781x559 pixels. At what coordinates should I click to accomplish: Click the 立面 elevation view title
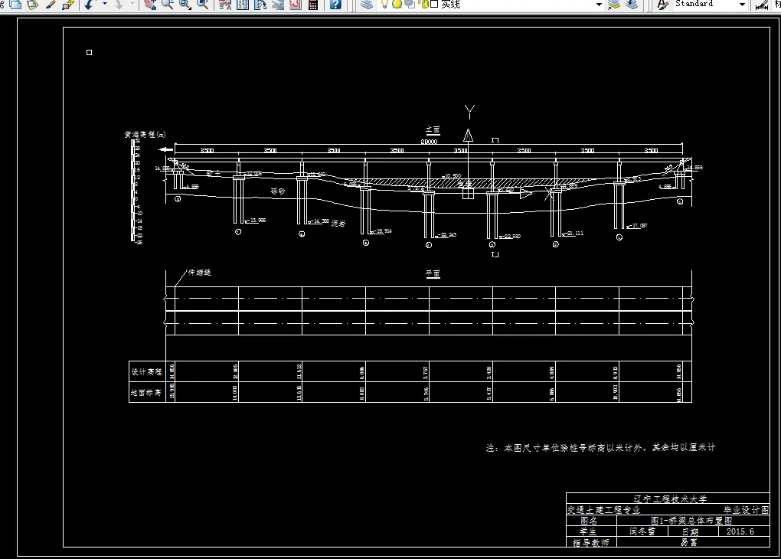(x=433, y=130)
